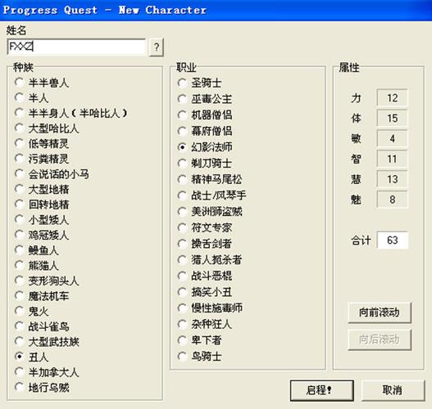The height and width of the screenshot is (409, 432).
Task: Click the 慧 wisdom value 13
Action: click(392, 179)
